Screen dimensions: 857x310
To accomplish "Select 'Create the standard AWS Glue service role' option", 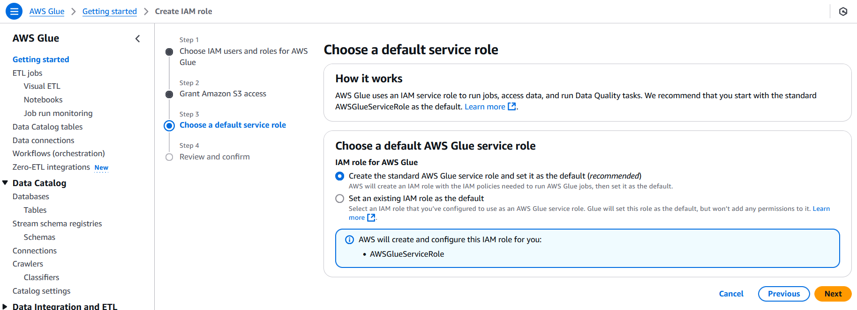I will [x=339, y=176].
